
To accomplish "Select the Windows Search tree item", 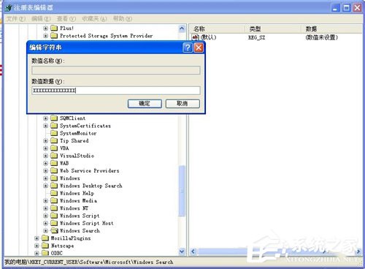I will 80,231.
